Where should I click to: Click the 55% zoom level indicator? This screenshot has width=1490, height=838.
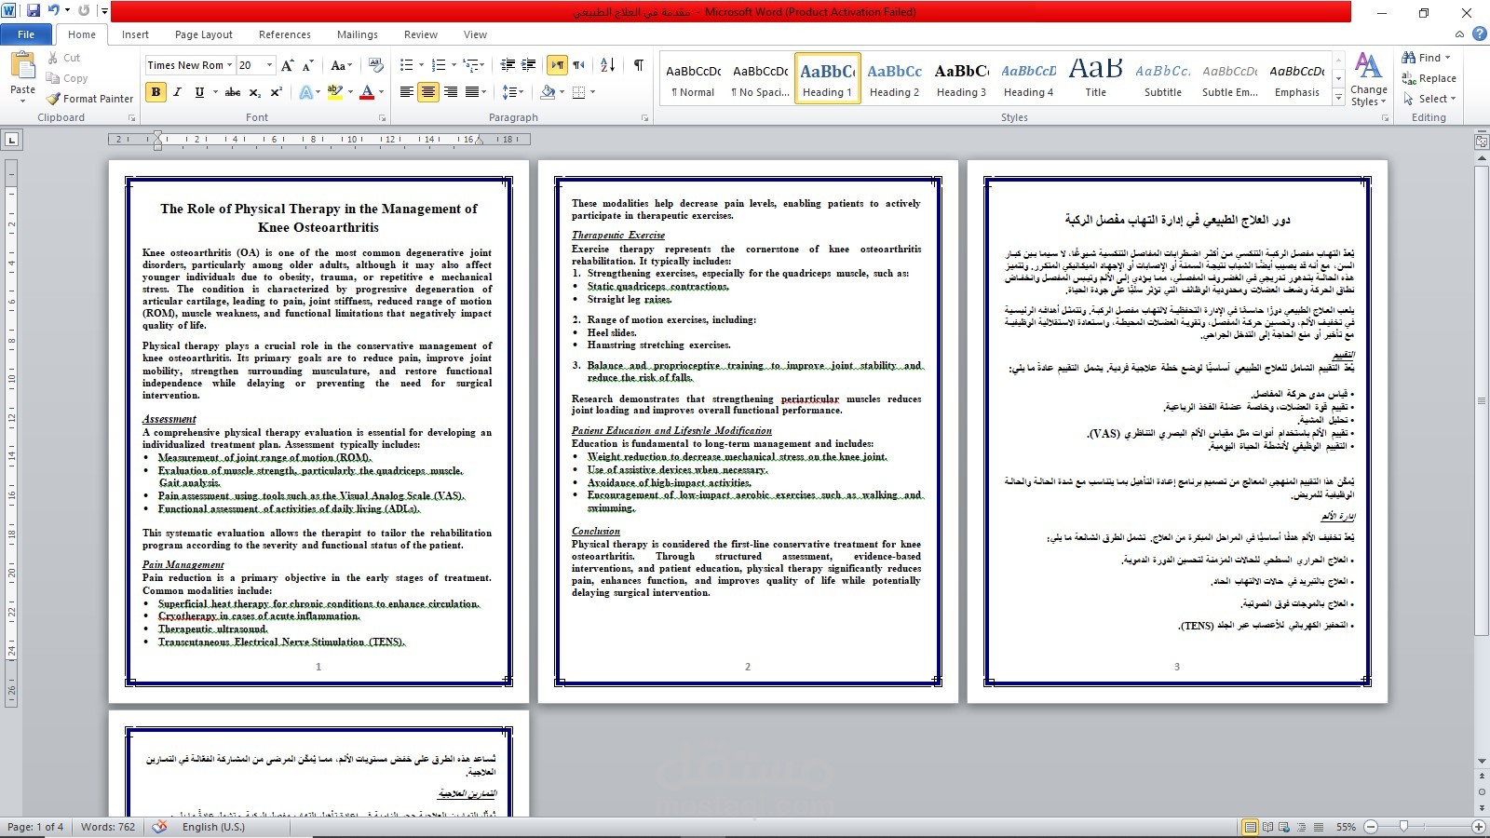point(1347,827)
